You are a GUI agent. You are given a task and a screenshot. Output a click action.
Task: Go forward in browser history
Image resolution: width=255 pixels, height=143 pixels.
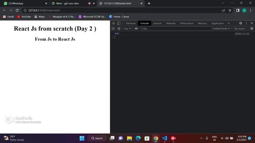11,10
